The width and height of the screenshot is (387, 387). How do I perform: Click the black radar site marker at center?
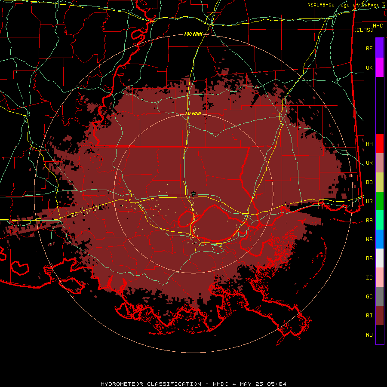(193, 193)
